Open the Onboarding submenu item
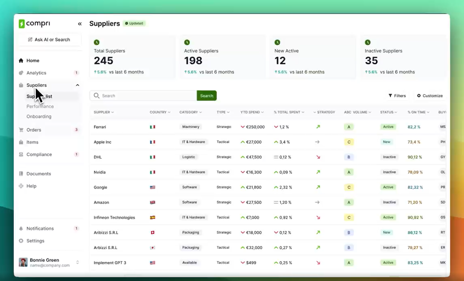This screenshot has width=464, height=281. coord(39,116)
